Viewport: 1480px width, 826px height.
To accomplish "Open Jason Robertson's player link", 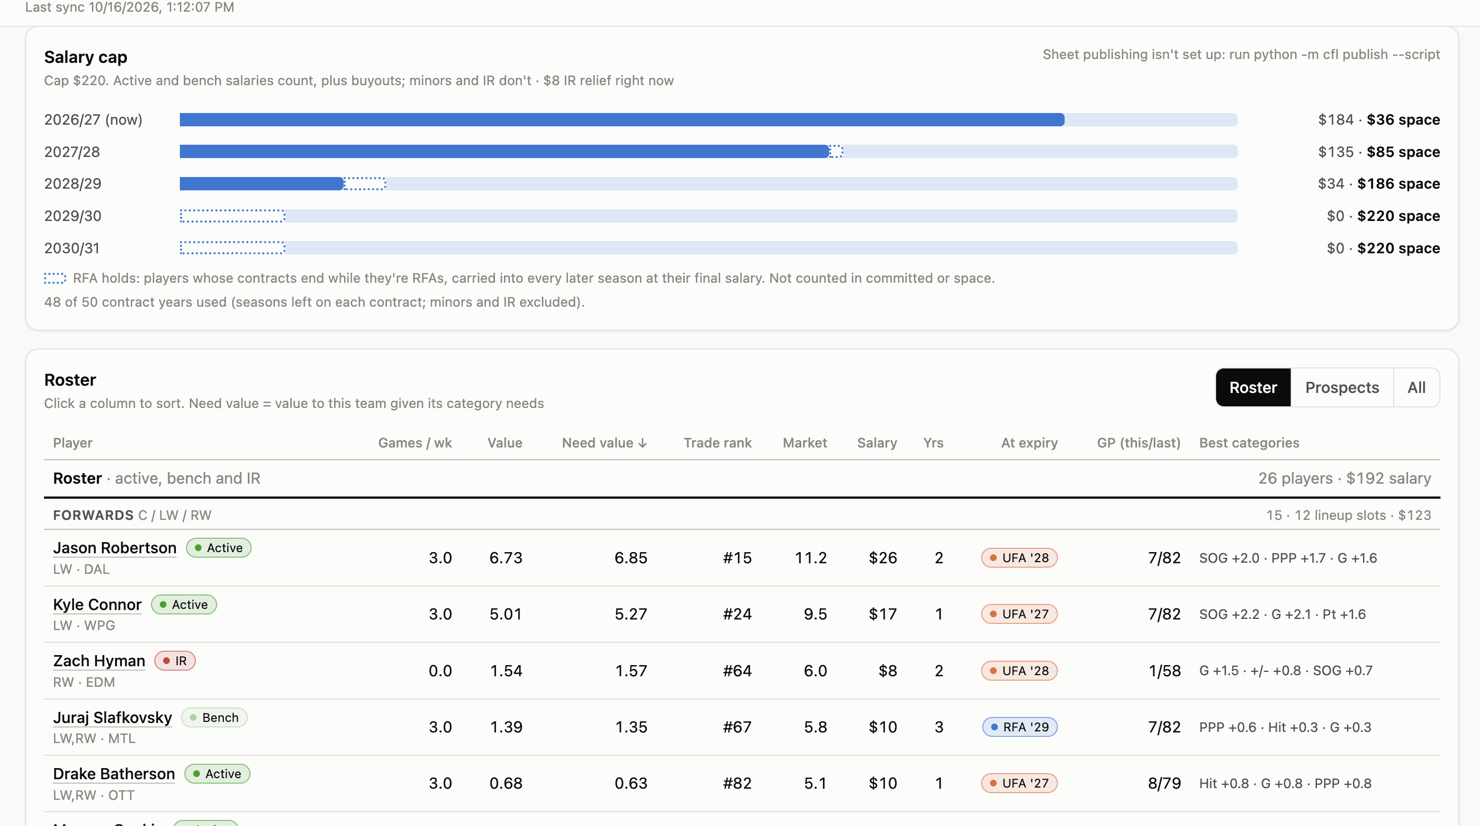I will click(114, 548).
